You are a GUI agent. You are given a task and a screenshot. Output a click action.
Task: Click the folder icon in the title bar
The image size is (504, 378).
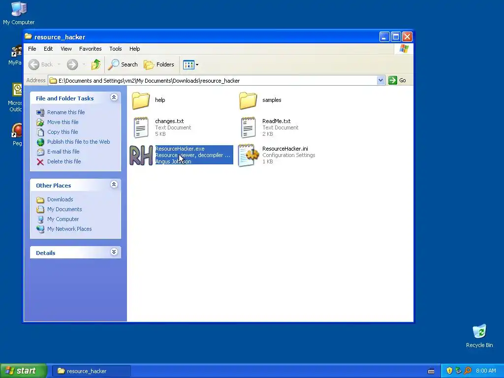(29, 36)
